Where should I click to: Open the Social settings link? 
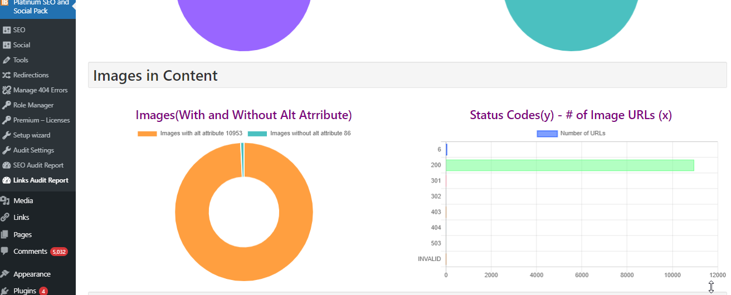pyautogui.click(x=22, y=45)
